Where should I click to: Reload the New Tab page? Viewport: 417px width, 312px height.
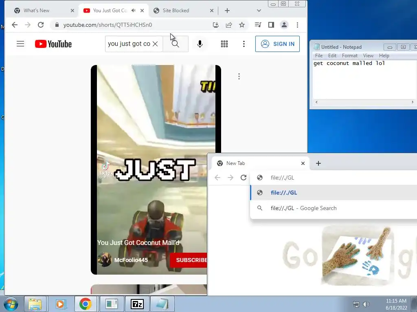pos(244,178)
